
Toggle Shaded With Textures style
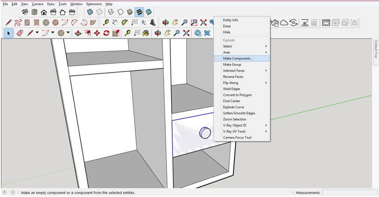click(140, 12)
